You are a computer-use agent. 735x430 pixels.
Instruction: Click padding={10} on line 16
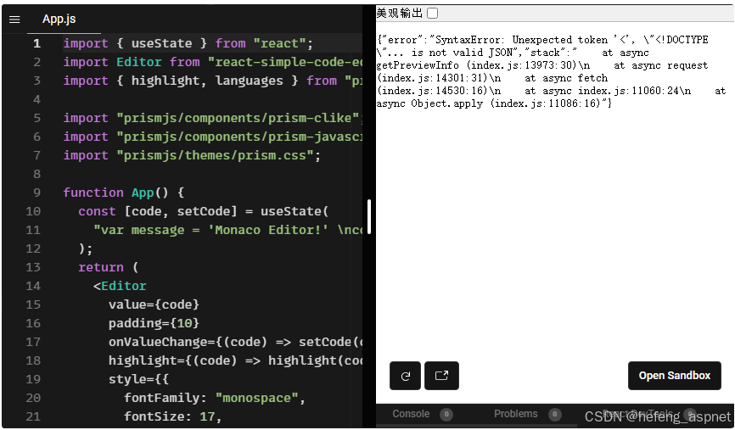[x=154, y=323]
